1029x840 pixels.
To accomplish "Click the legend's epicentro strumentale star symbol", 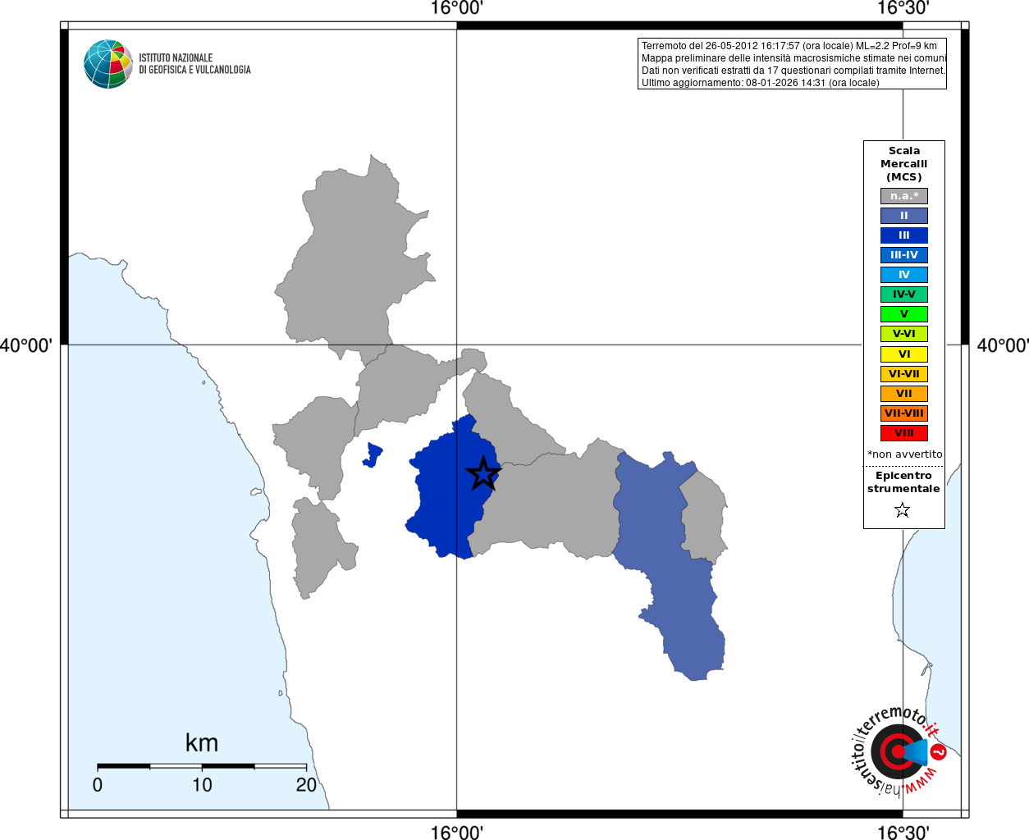I will 903,510.
